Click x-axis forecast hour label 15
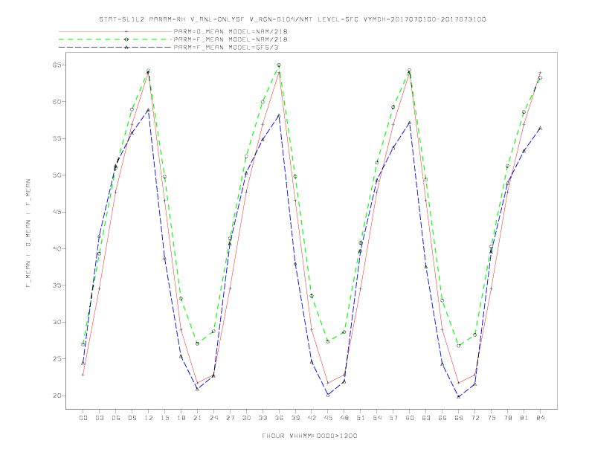 [164, 418]
